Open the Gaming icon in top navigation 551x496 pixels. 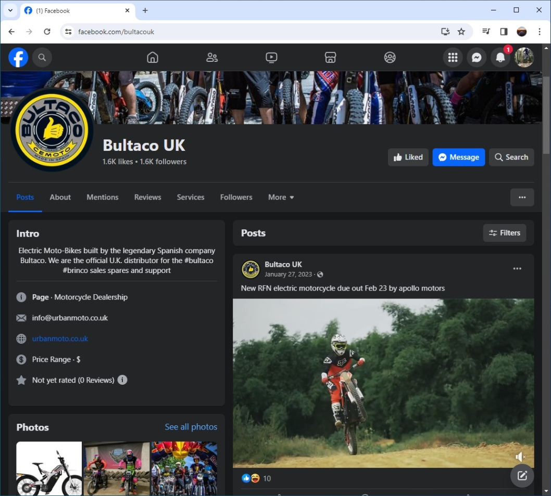[390, 57]
